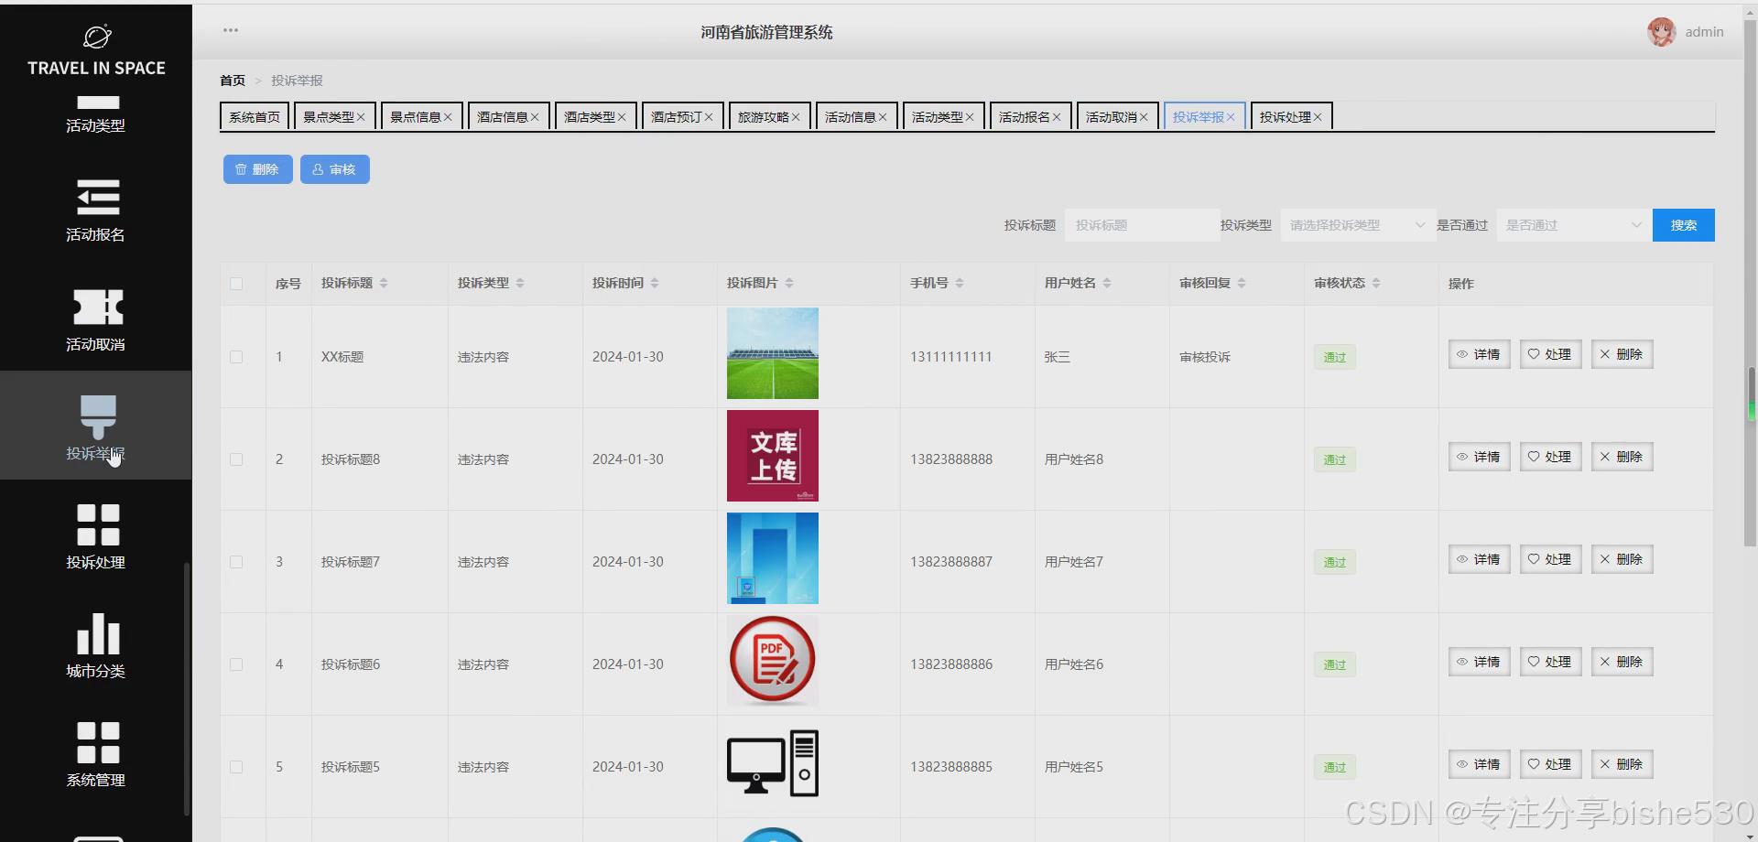Close the 投诉处理 tab
1758x842 pixels.
pyautogui.click(x=1318, y=117)
